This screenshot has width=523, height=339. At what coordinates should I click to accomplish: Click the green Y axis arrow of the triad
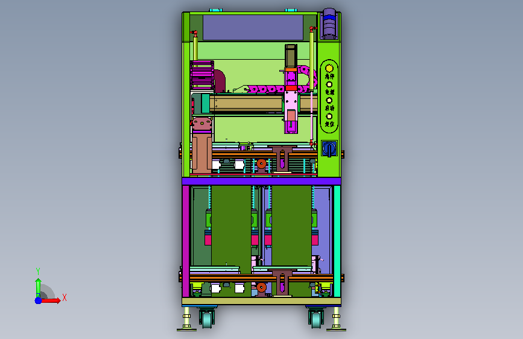click(38, 287)
